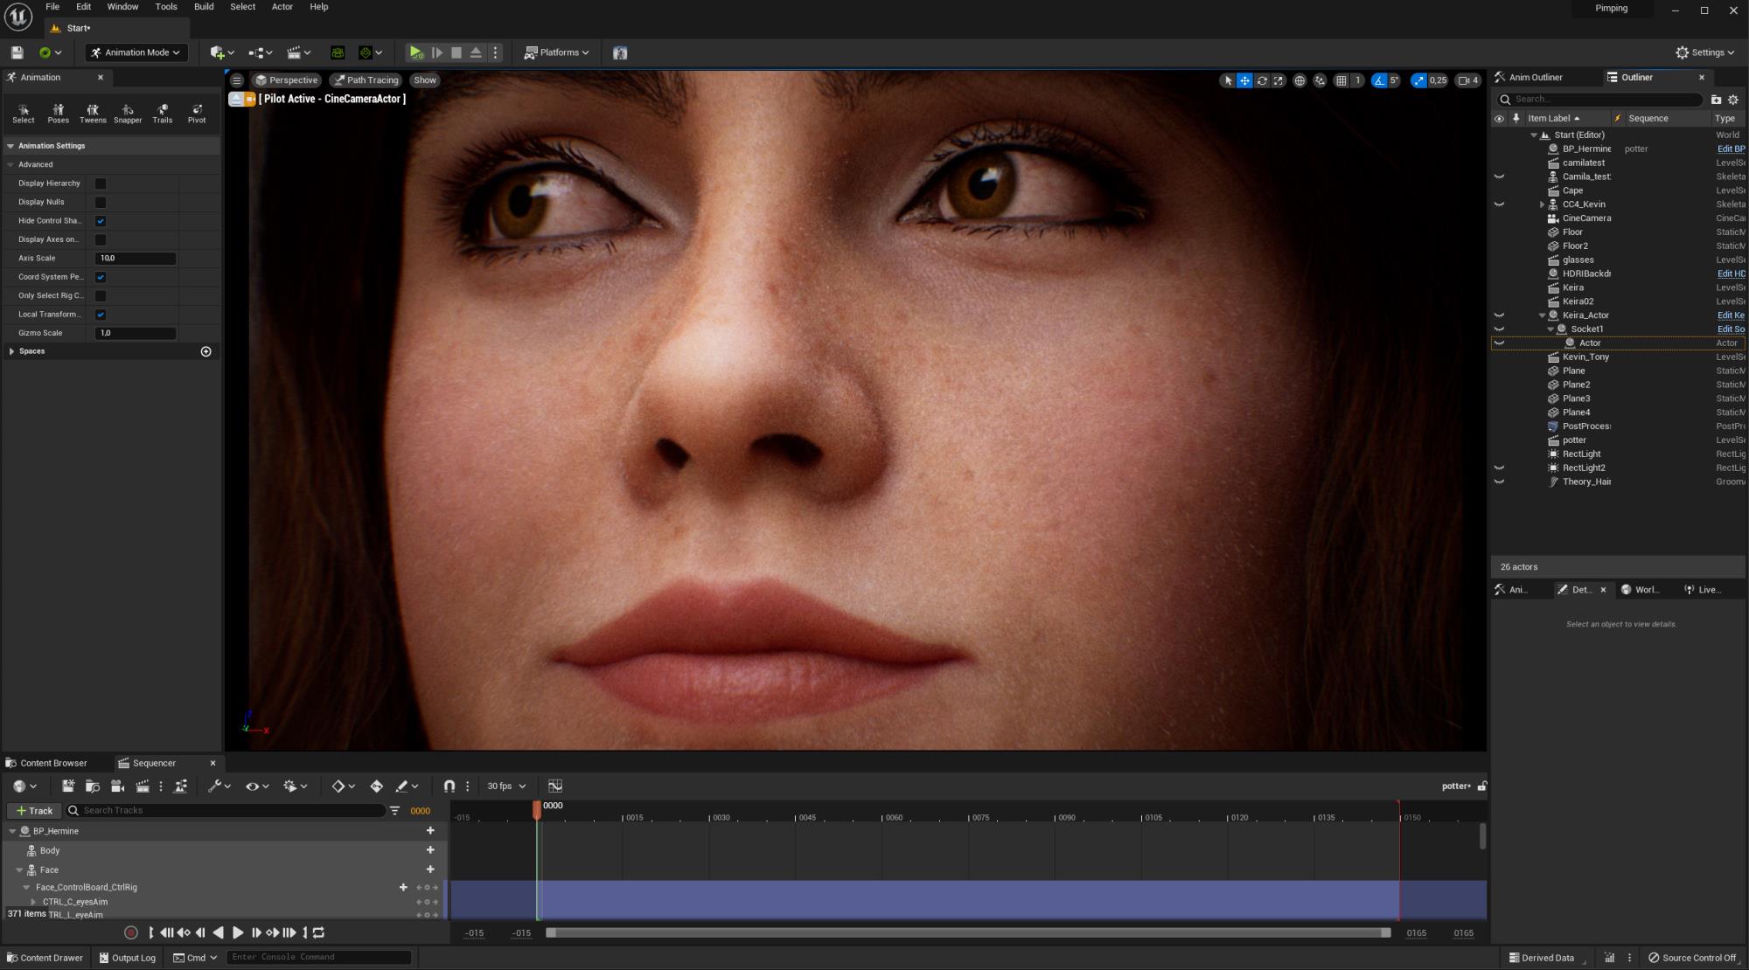Open the Actor menu

[282, 7]
